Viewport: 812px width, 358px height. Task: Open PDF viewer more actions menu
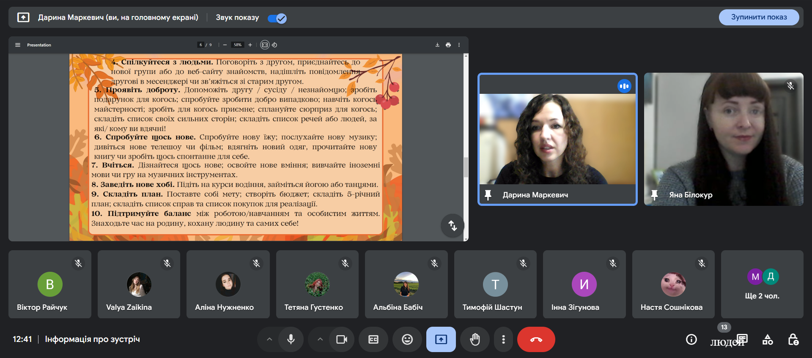459,45
